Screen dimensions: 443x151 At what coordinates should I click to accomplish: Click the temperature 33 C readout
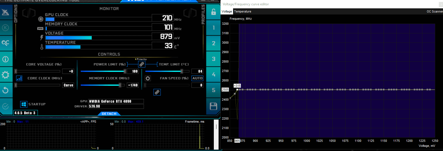coord(163,46)
